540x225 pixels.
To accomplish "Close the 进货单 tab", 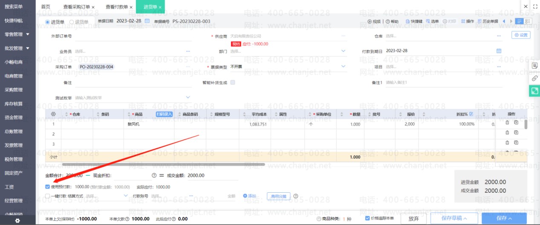I will pos(160,7).
